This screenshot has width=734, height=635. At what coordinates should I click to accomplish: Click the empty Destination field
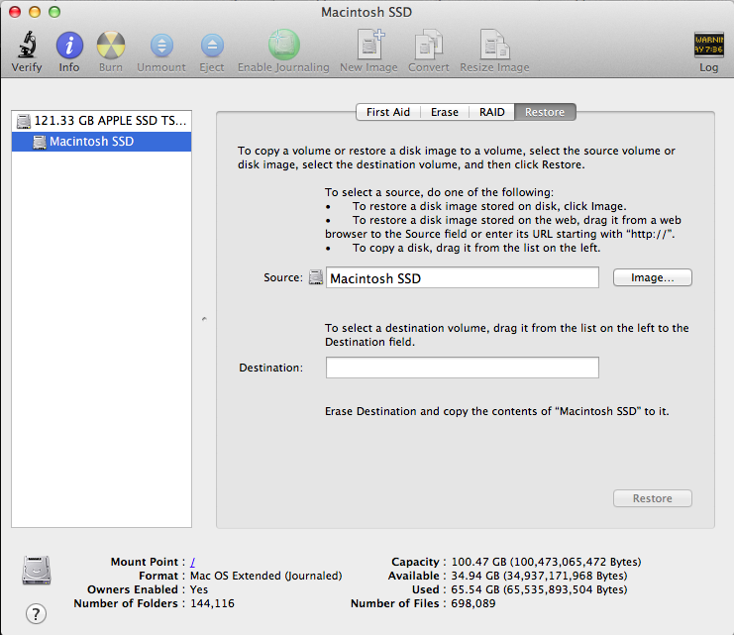[x=462, y=368]
